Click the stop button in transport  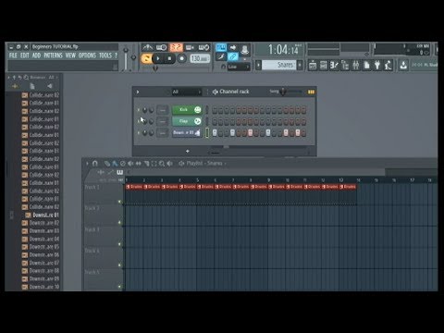pyautogui.click(x=169, y=58)
